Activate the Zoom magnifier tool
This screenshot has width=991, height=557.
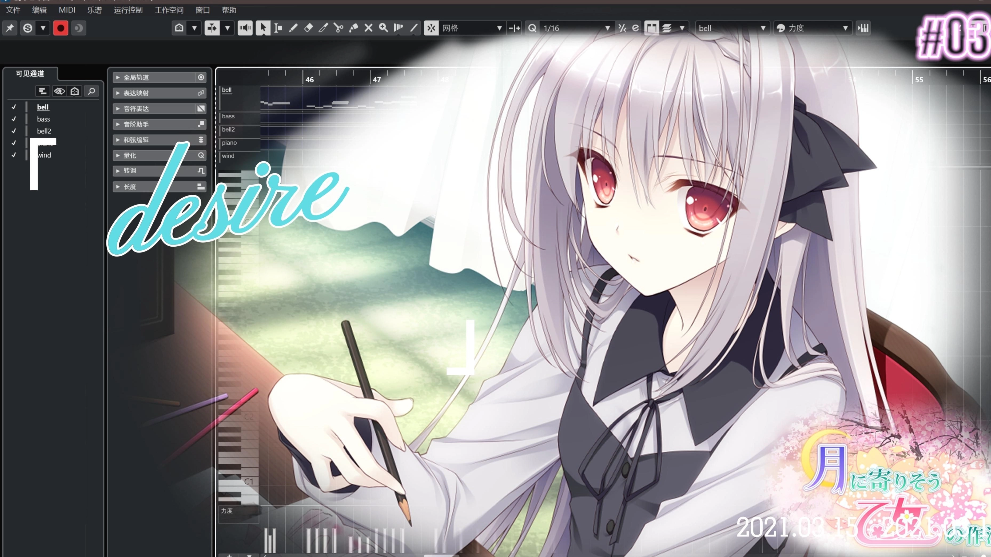383,28
